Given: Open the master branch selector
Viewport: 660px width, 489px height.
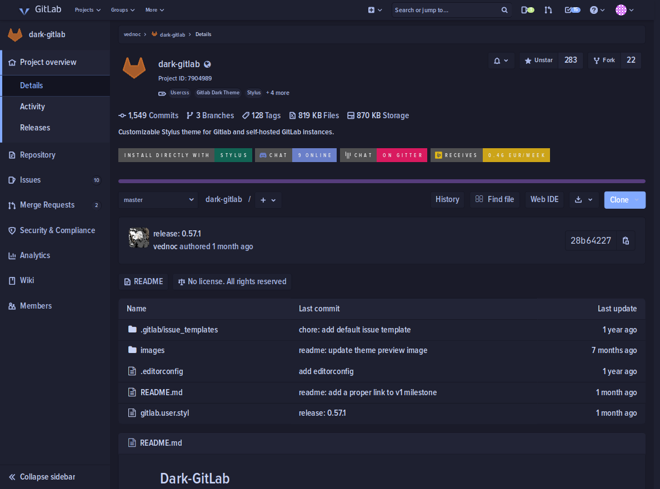Looking at the screenshot, I should (158, 200).
